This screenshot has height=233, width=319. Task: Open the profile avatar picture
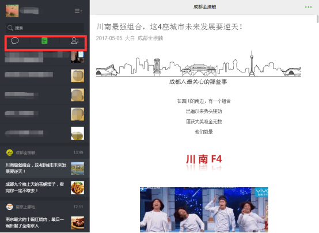(12, 11)
